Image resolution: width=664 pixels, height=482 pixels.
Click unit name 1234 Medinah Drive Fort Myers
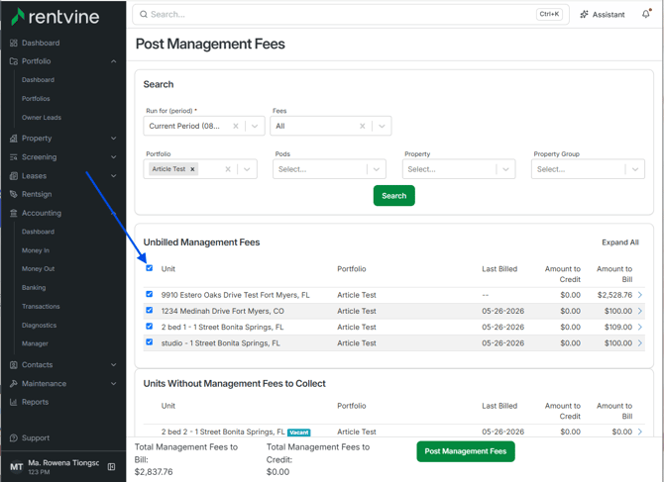222,311
